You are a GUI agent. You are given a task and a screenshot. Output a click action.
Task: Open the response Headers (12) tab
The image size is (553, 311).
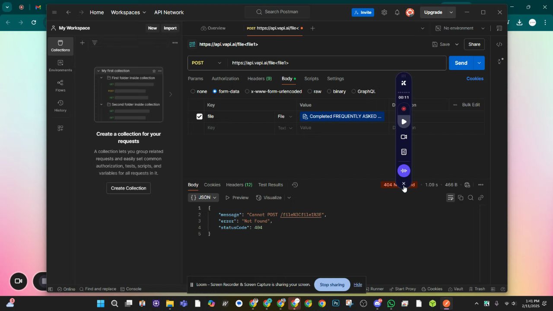[x=239, y=185]
